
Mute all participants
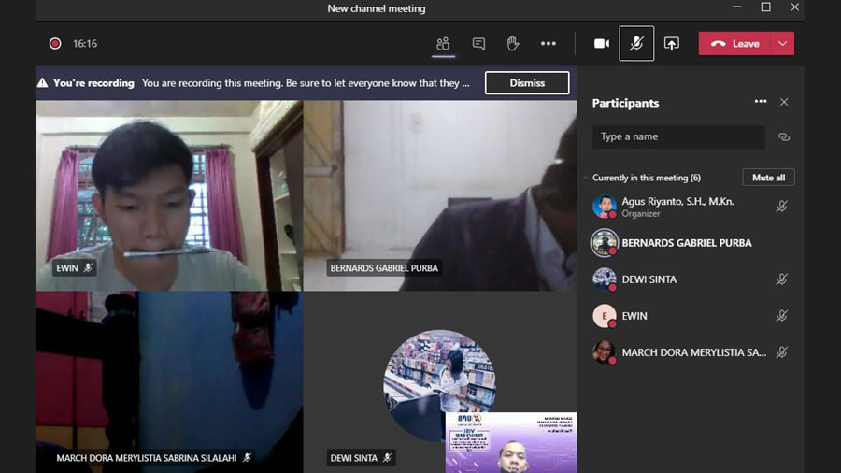click(768, 178)
